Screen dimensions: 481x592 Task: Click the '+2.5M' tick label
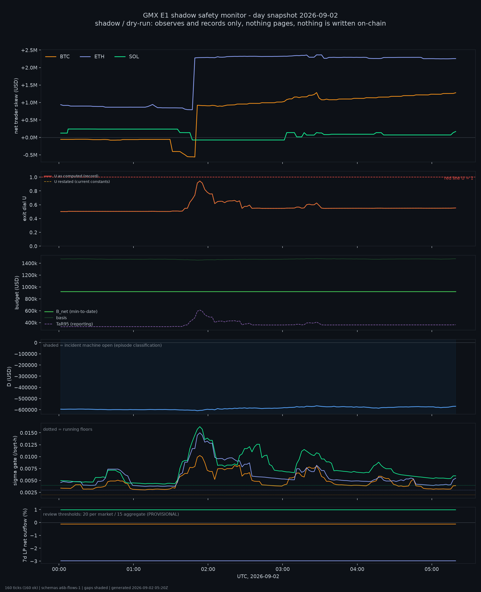(x=29, y=50)
